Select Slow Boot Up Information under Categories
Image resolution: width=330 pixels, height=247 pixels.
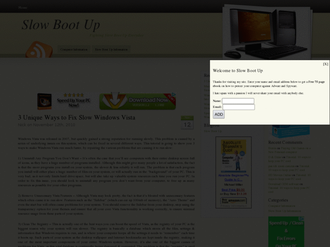285,211
